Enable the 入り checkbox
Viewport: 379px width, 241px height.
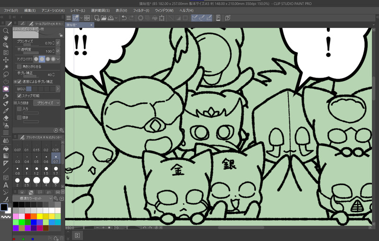tap(19, 109)
